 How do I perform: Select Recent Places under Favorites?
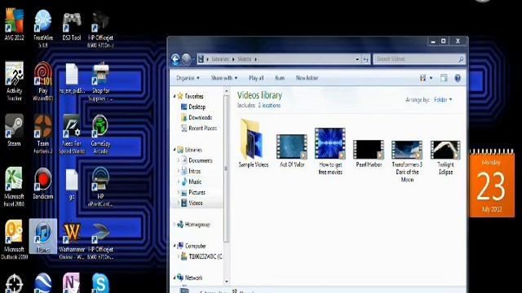point(199,129)
